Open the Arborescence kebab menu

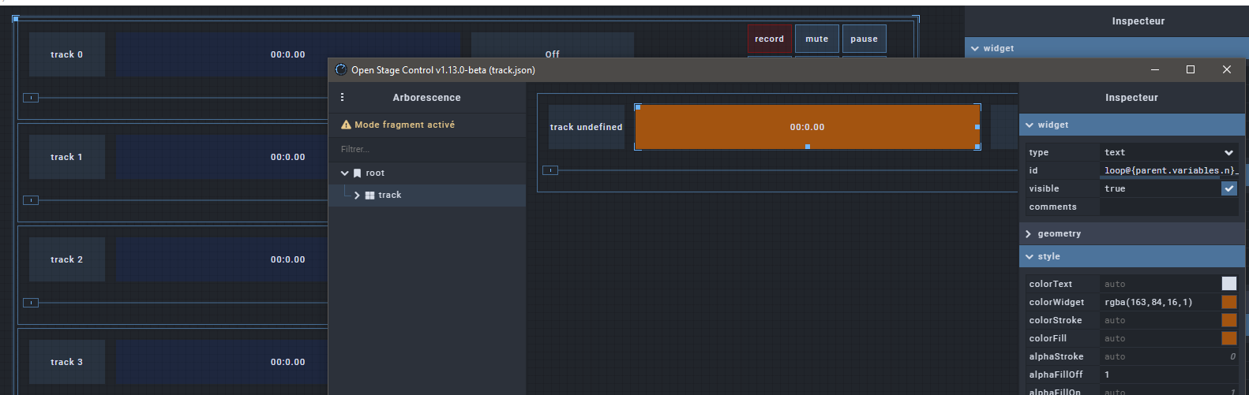pyautogui.click(x=342, y=97)
